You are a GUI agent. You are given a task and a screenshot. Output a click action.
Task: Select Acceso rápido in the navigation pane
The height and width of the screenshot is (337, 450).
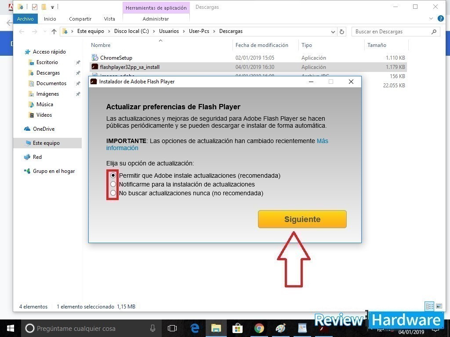coord(49,52)
